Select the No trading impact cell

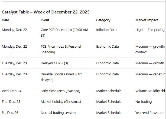click(144, 102)
